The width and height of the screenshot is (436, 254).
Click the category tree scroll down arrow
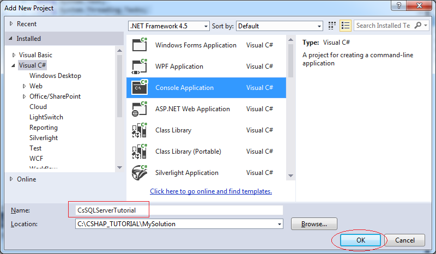point(119,167)
